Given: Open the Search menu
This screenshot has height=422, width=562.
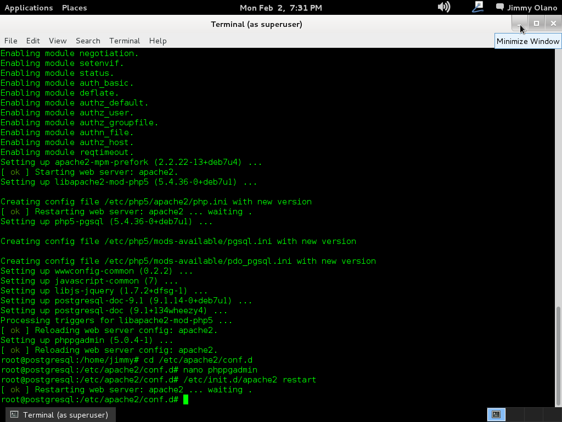Looking at the screenshot, I should point(88,41).
